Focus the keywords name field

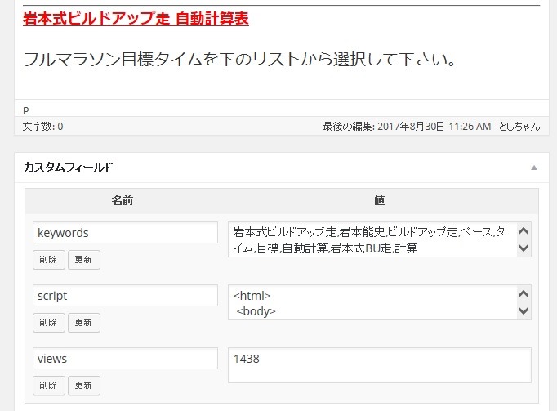click(125, 233)
